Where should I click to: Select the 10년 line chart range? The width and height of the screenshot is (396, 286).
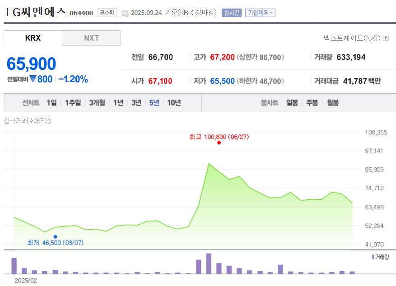pos(174,103)
